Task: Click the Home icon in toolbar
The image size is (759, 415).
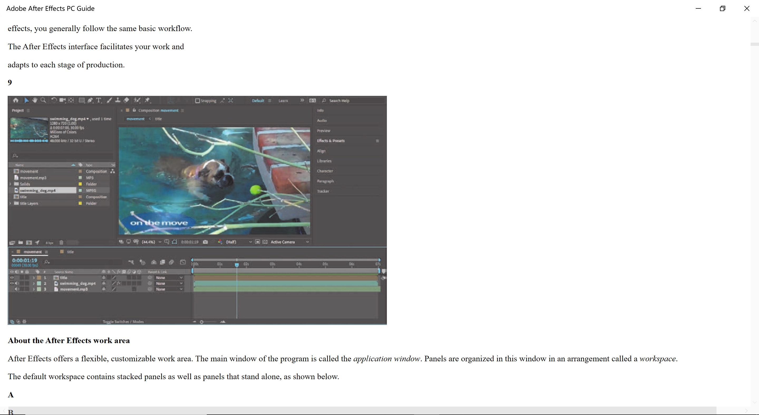Action: (16, 100)
